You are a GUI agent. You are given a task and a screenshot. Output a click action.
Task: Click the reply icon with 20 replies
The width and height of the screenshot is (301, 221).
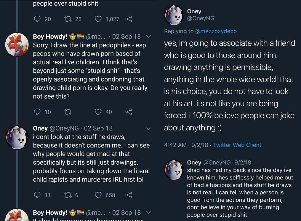[37, 19]
